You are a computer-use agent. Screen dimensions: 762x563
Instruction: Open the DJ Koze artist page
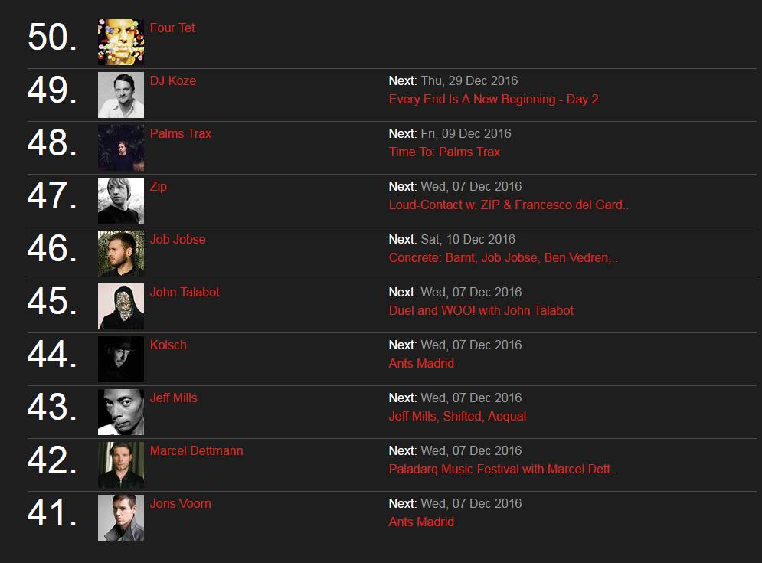click(x=172, y=80)
